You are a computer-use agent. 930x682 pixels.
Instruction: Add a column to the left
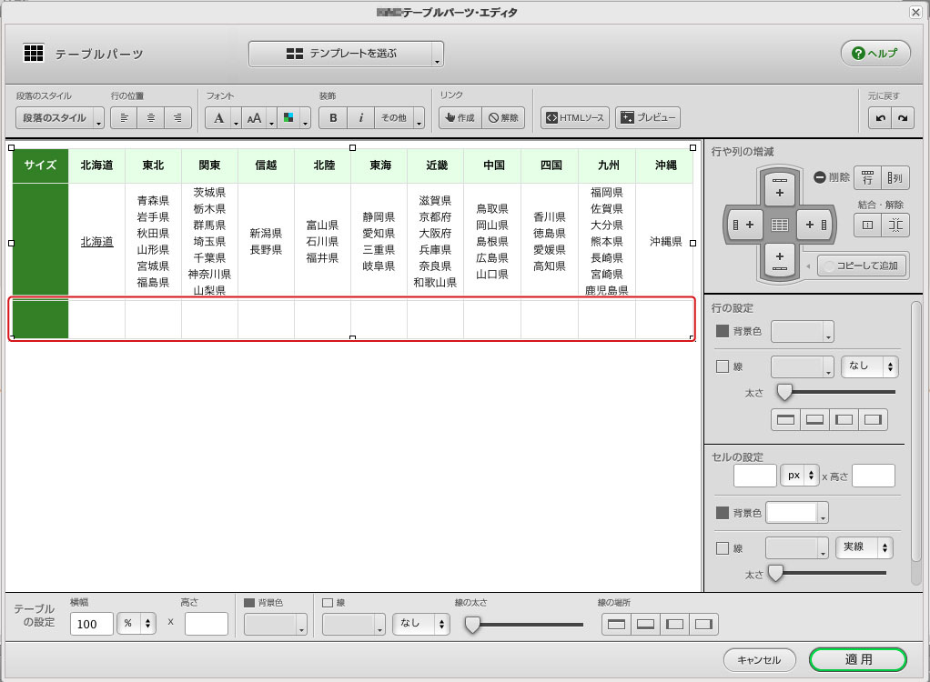click(743, 225)
